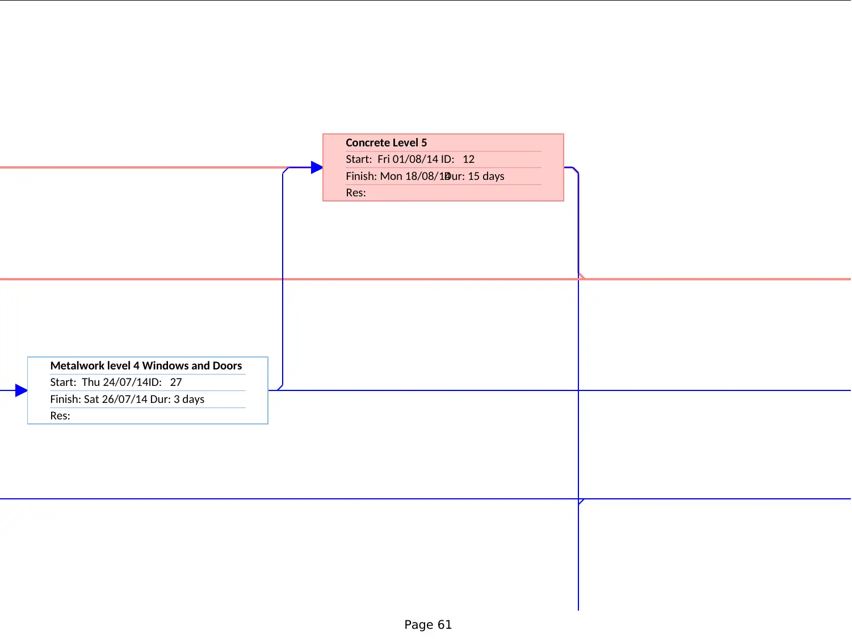Click the ID: 12 value
Screen dimensions: 852x639
(x=458, y=159)
